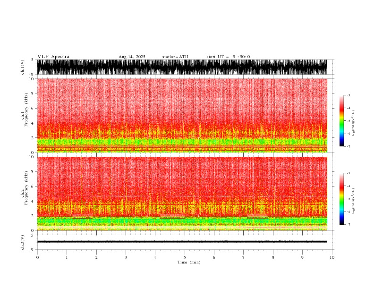Click time axis tick label "5"

click(185, 257)
